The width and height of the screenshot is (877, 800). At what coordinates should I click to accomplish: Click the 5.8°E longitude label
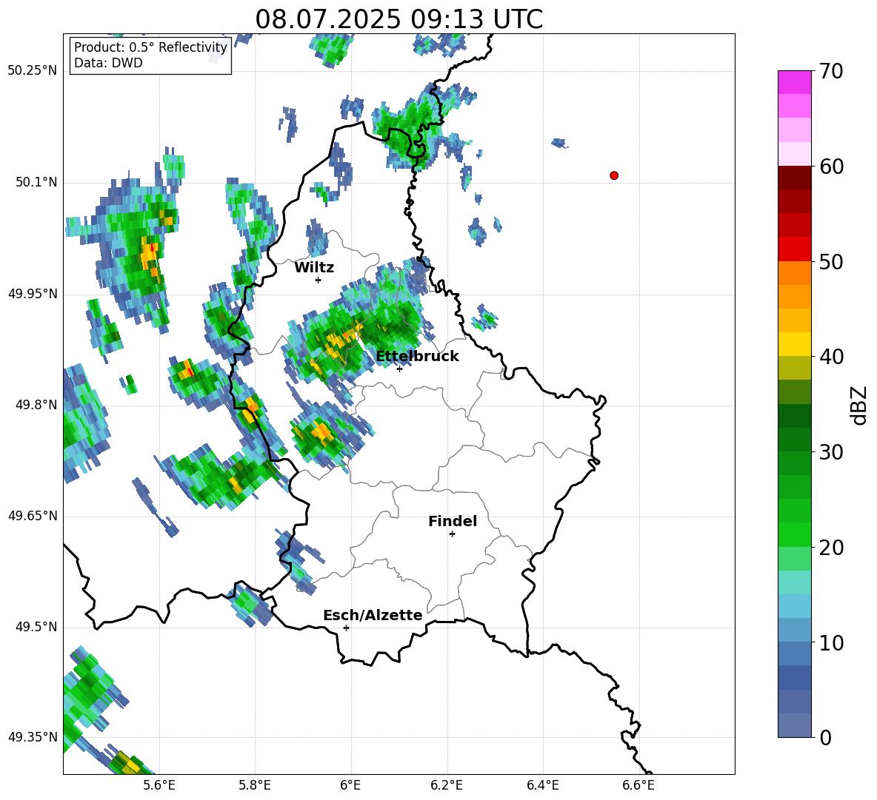(255, 786)
